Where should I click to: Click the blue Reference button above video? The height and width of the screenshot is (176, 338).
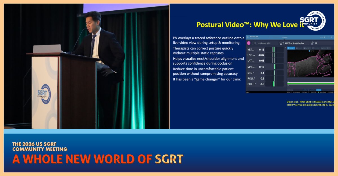tap(291, 48)
